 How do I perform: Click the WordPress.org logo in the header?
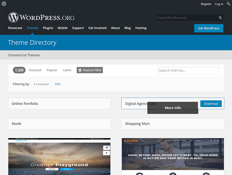[x=41, y=17]
